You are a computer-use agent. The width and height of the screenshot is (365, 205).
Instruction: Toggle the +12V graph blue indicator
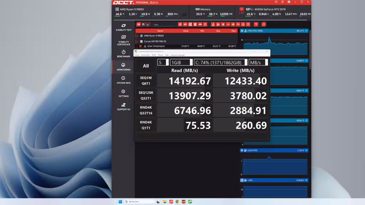pyautogui.click(x=307, y=180)
